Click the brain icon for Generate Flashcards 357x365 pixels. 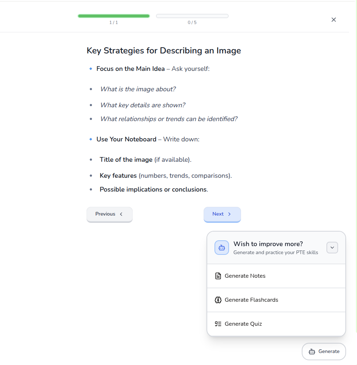point(218,300)
